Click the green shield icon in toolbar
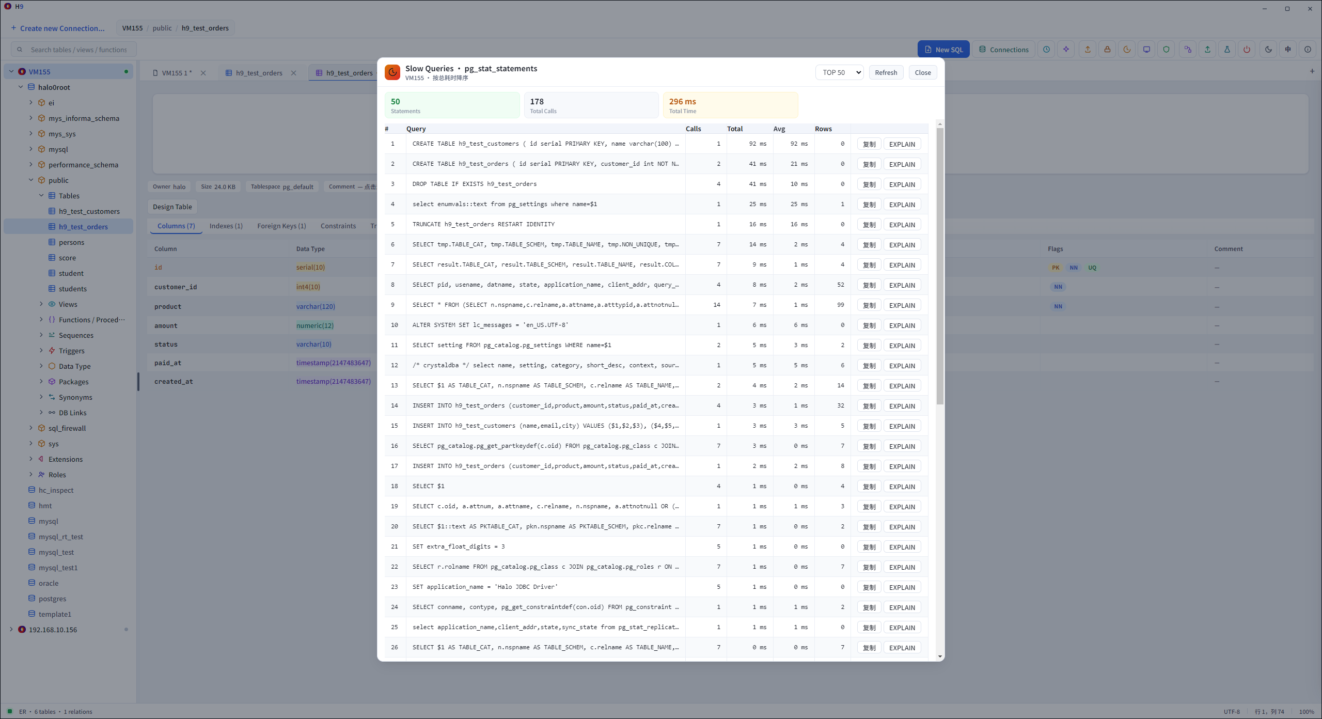This screenshot has height=719, width=1322. tap(1166, 50)
